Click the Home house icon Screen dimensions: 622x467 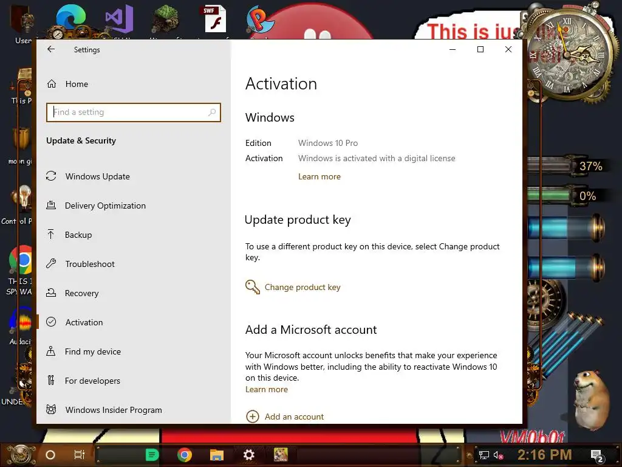coord(52,84)
